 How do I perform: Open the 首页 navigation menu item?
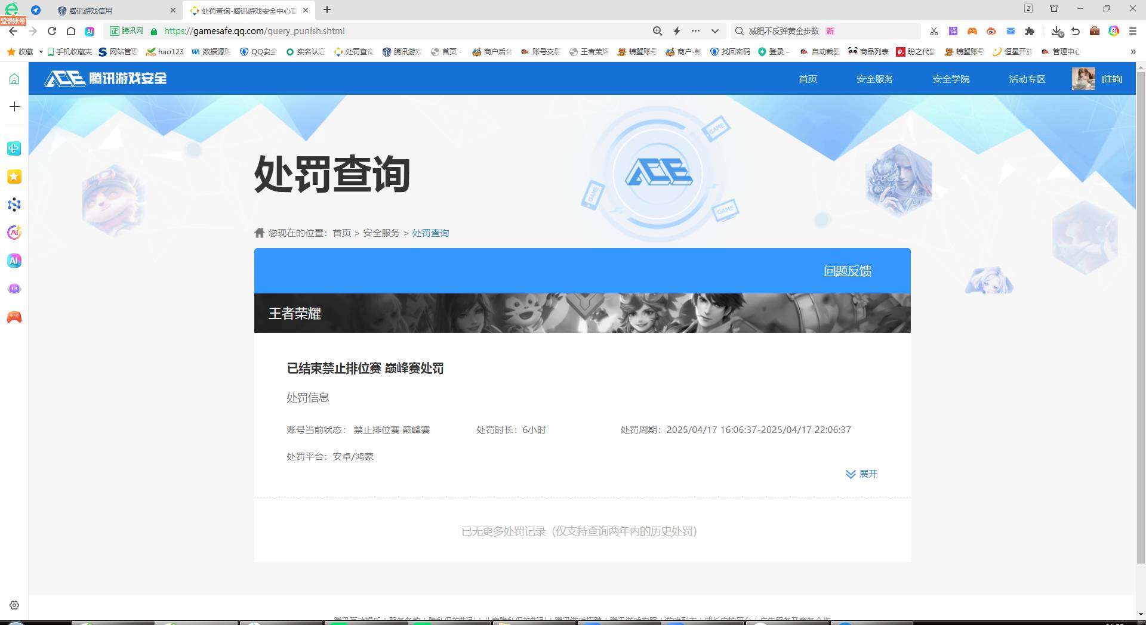pos(808,79)
